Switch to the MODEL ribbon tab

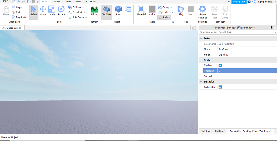tap(57, 1)
